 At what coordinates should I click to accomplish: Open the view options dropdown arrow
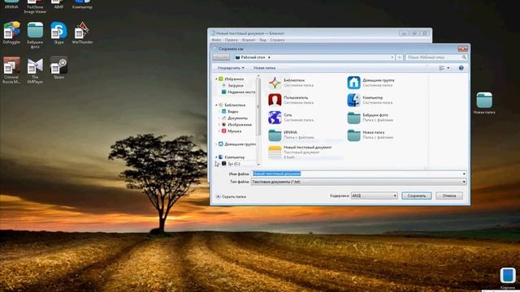pos(448,68)
